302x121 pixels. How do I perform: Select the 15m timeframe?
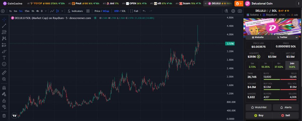tap(27, 11)
